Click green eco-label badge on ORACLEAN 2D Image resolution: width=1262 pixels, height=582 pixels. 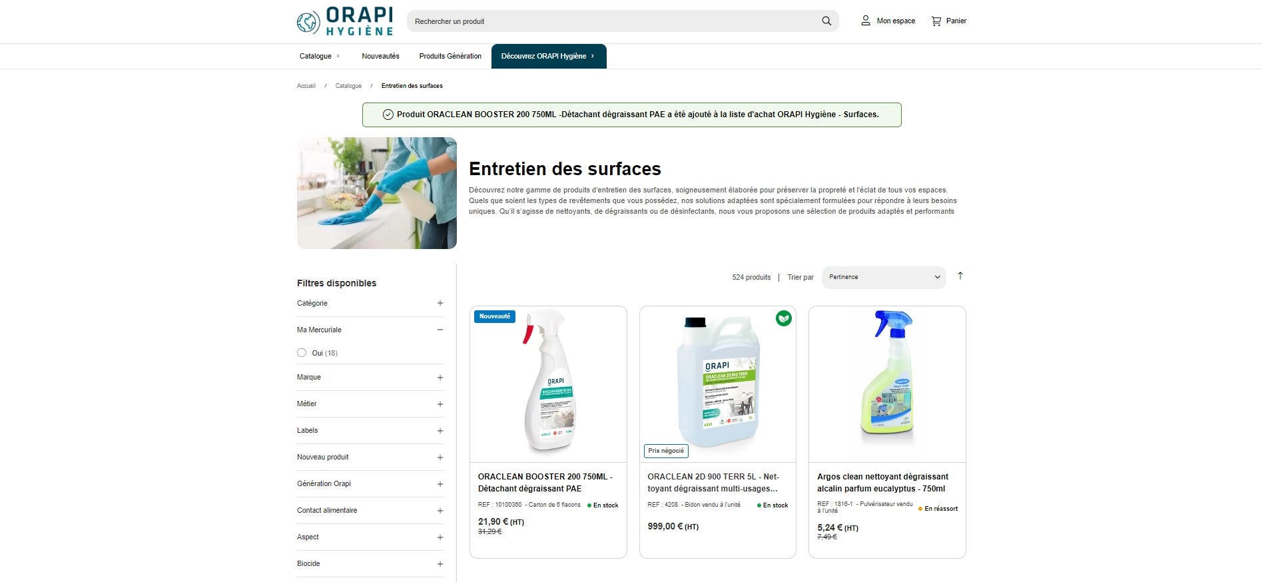[x=784, y=318]
